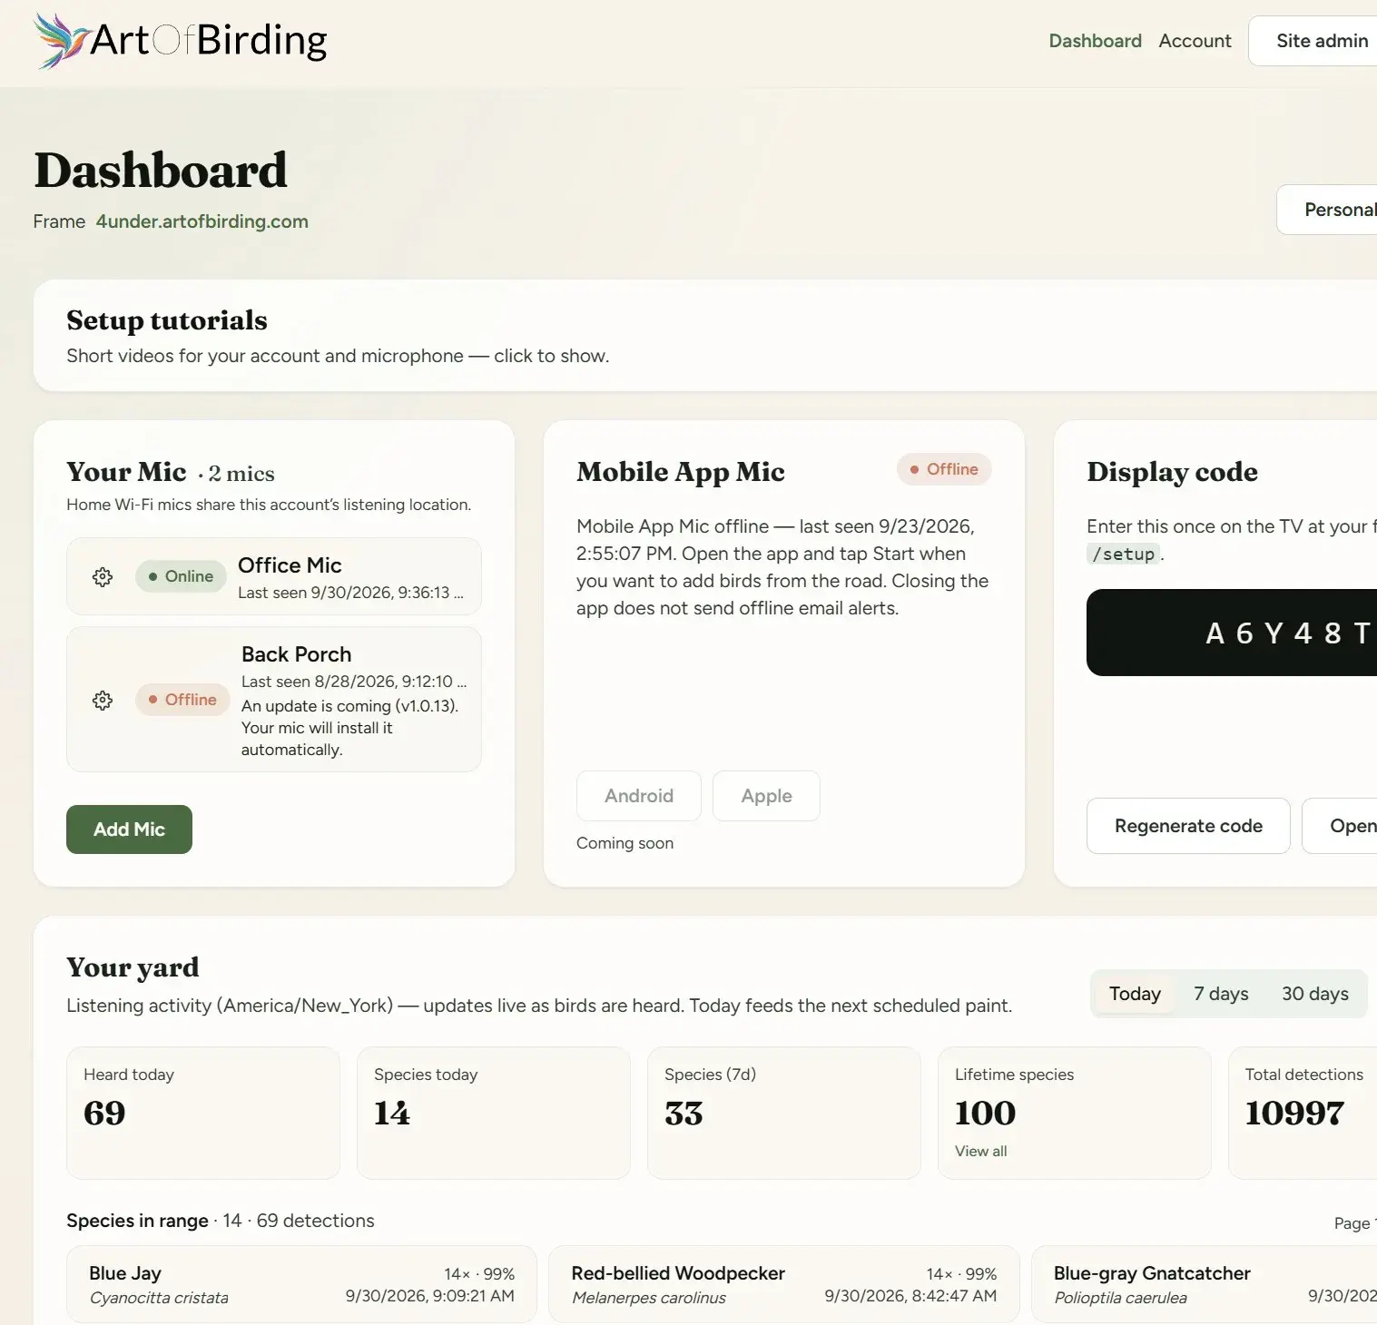Screen dimensions: 1377x1325
Task: Click the Species in range heading
Action: click(x=137, y=1221)
